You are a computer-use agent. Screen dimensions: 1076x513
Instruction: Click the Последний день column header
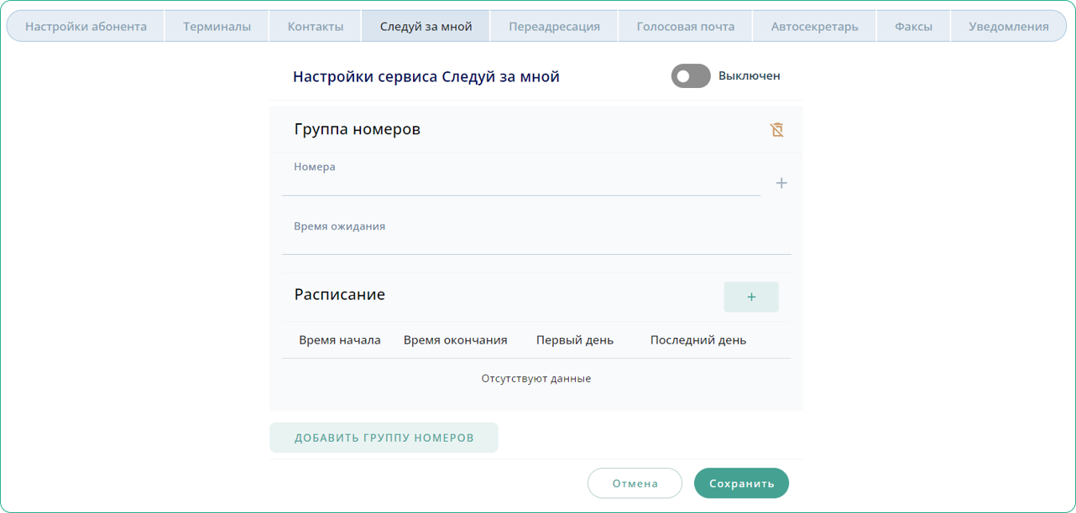coord(697,340)
